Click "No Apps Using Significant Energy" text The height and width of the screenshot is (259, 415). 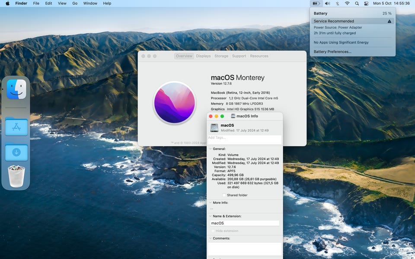(341, 42)
